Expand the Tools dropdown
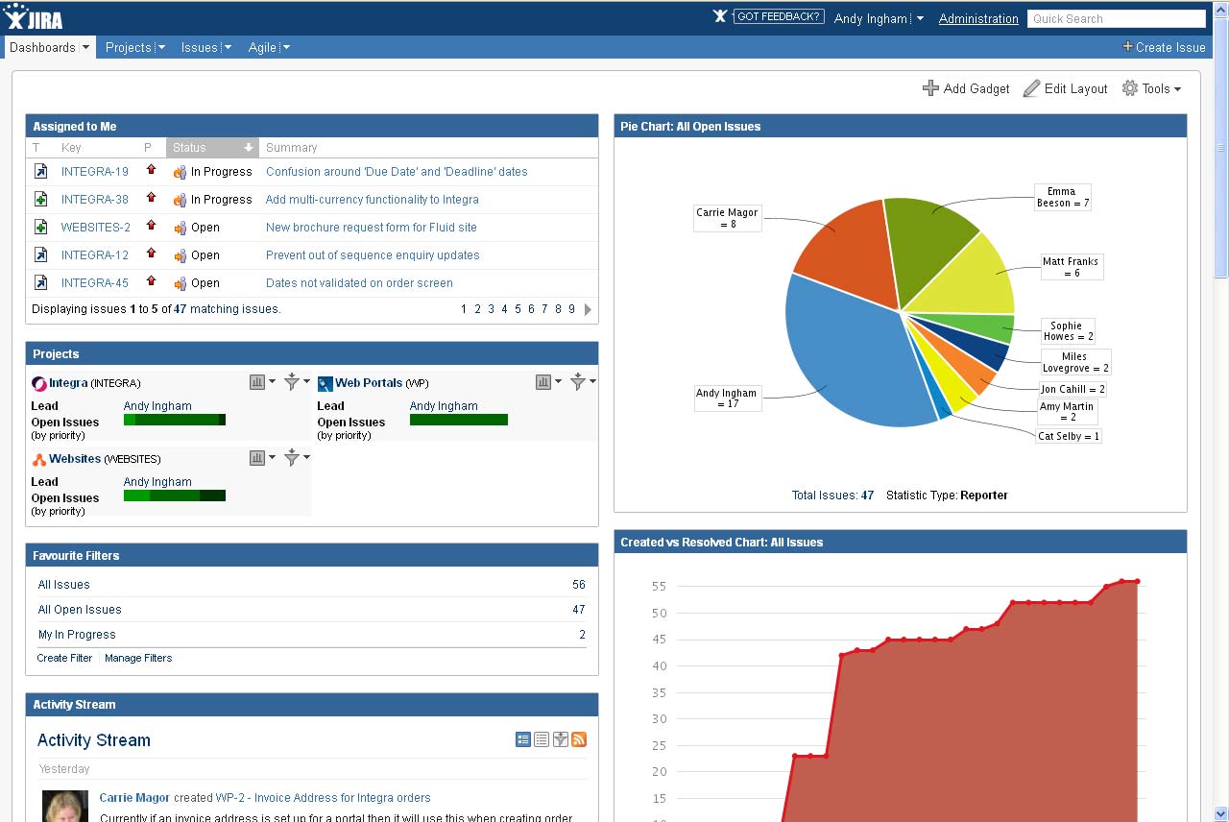Image resolution: width=1229 pixels, height=822 pixels. point(1151,88)
